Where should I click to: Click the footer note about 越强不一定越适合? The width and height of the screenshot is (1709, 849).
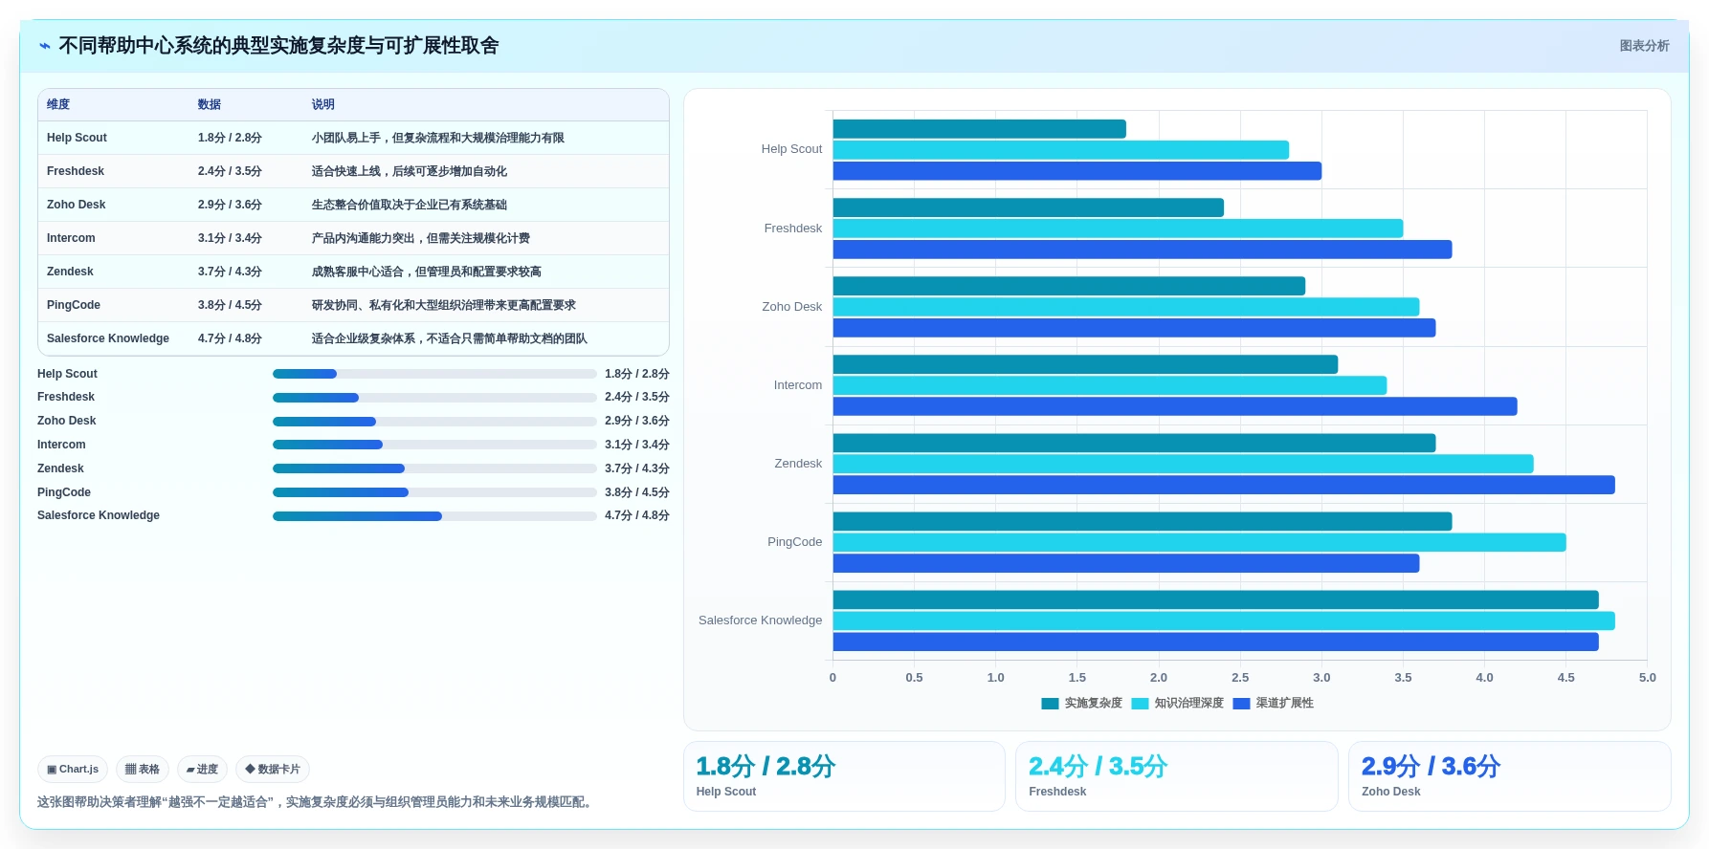(x=317, y=802)
